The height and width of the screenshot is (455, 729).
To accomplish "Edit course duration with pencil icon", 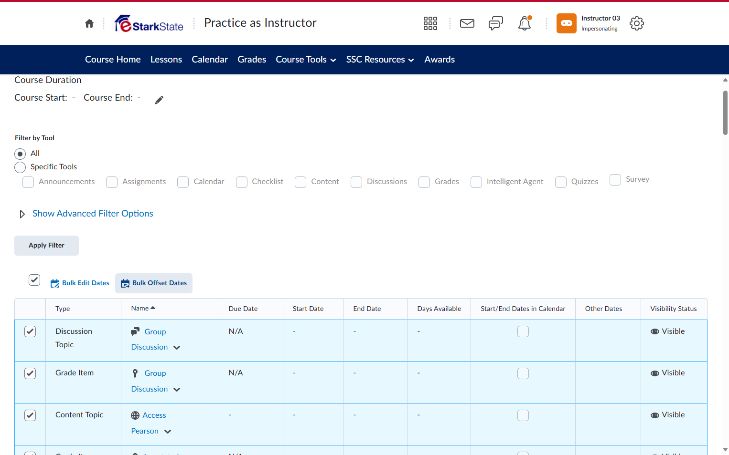I will [x=159, y=100].
